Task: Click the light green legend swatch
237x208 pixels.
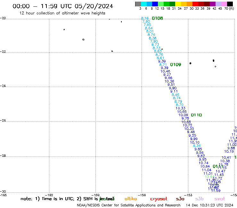Action: coord(161,4)
